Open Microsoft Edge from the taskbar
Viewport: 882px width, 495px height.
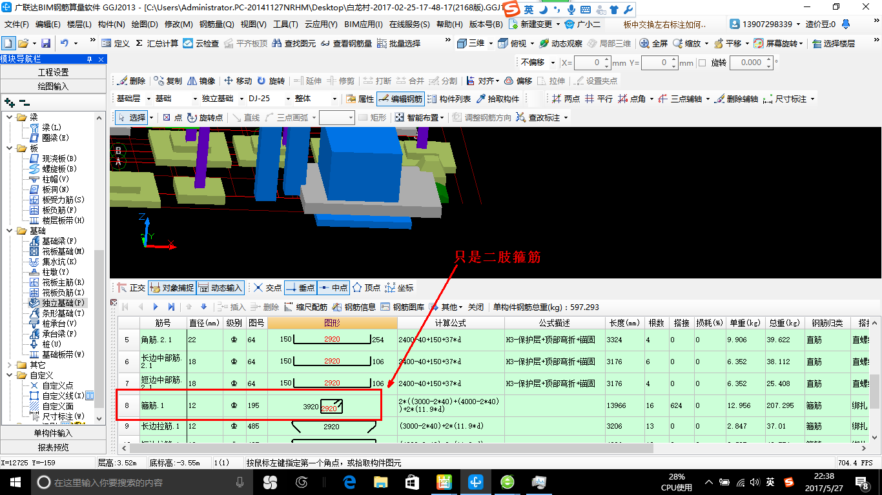(x=350, y=481)
